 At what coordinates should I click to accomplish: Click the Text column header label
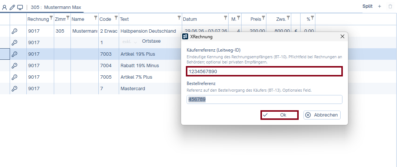tap(124, 19)
